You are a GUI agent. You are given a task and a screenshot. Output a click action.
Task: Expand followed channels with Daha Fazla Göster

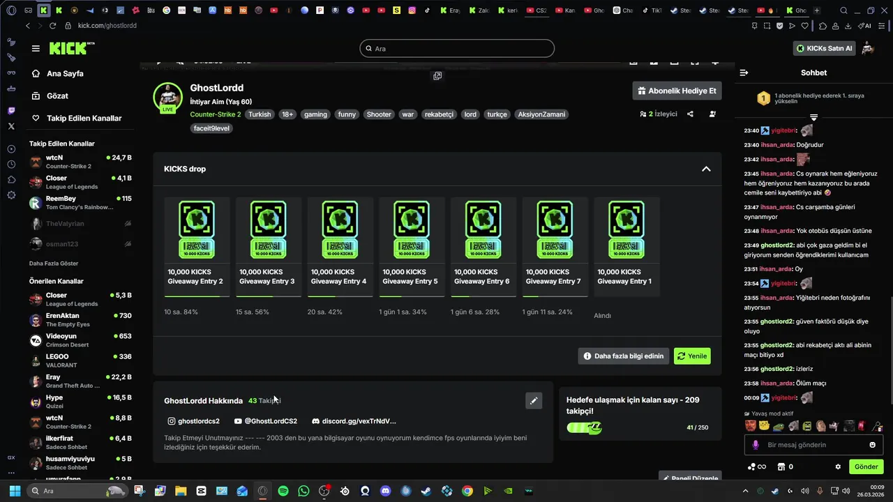pos(54,264)
